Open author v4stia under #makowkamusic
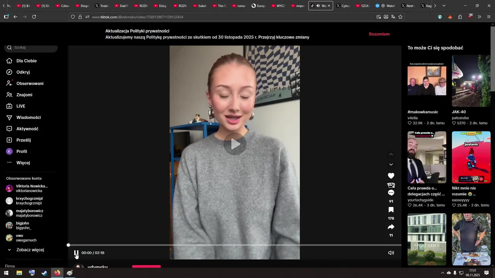 (x=413, y=118)
